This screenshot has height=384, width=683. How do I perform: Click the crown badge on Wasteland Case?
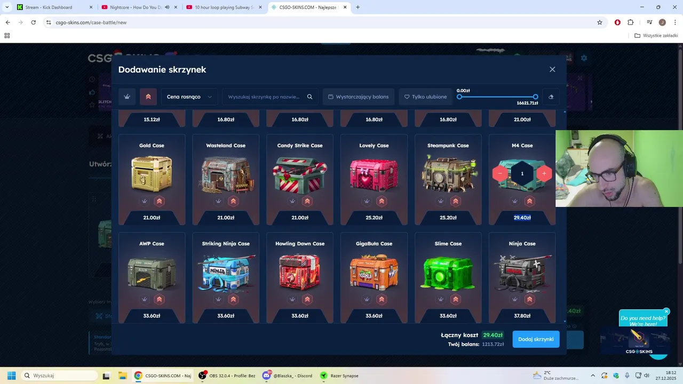pyautogui.click(x=218, y=201)
